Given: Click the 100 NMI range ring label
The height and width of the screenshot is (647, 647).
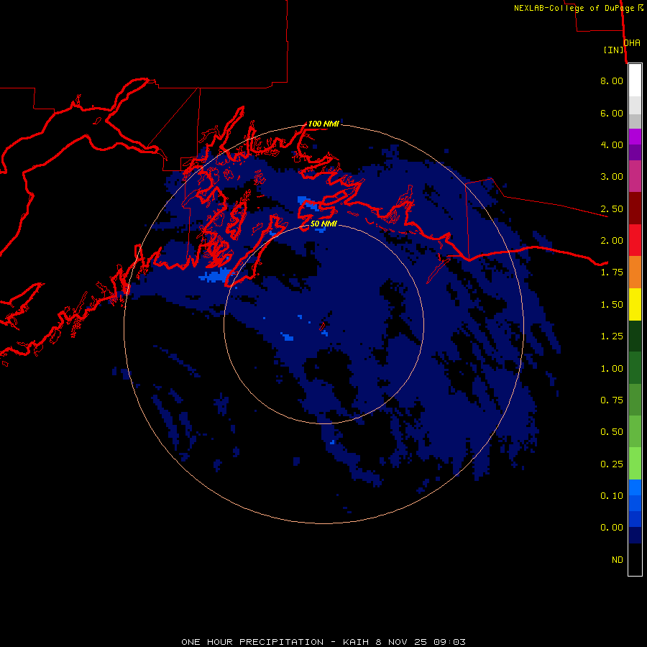Looking at the screenshot, I should (x=323, y=124).
